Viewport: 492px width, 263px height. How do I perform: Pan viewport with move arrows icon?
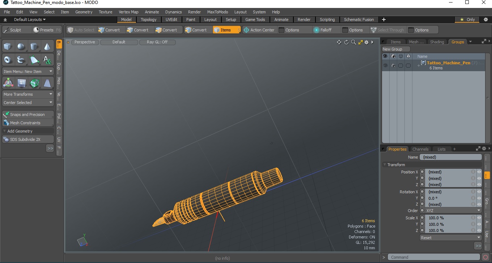[339, 42]
